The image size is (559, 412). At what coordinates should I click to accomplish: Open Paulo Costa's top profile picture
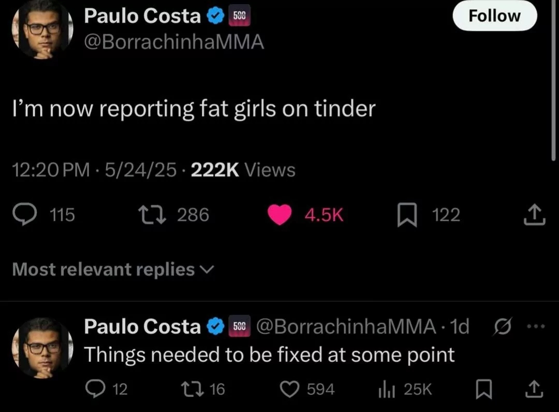click(42, 29)
